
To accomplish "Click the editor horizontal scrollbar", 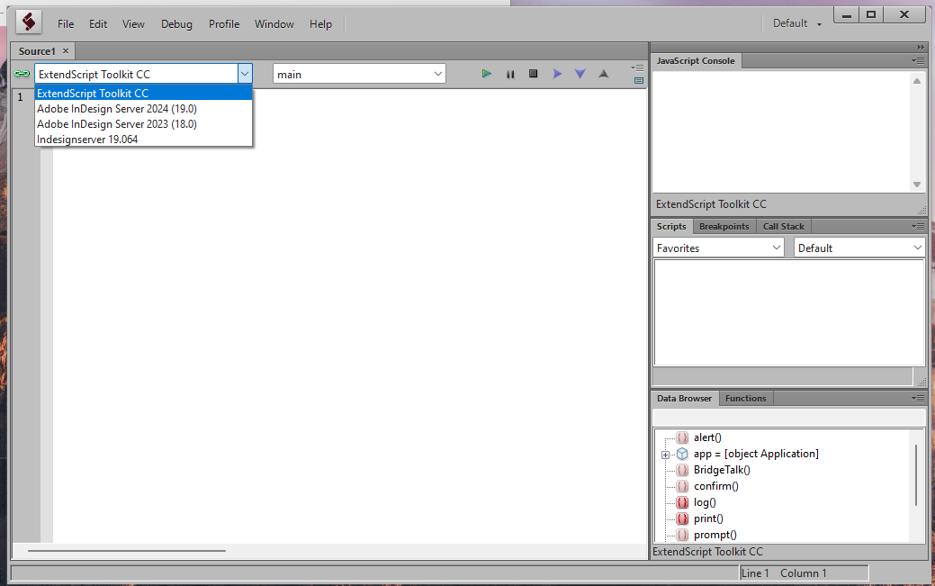I will click(x=126, y=551).
